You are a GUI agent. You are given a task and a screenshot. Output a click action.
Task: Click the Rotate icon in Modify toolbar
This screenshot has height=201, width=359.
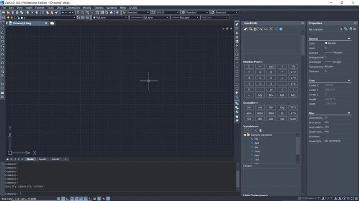(x=237, y=50)
